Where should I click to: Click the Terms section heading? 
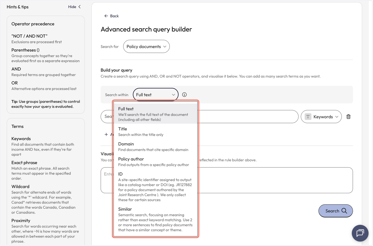pos(17,126)
